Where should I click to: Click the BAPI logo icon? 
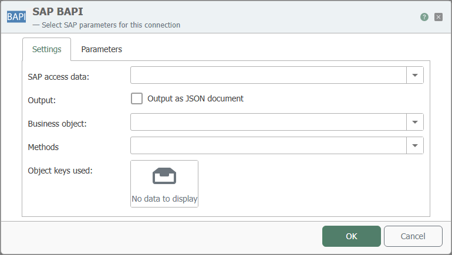[16, 16]
